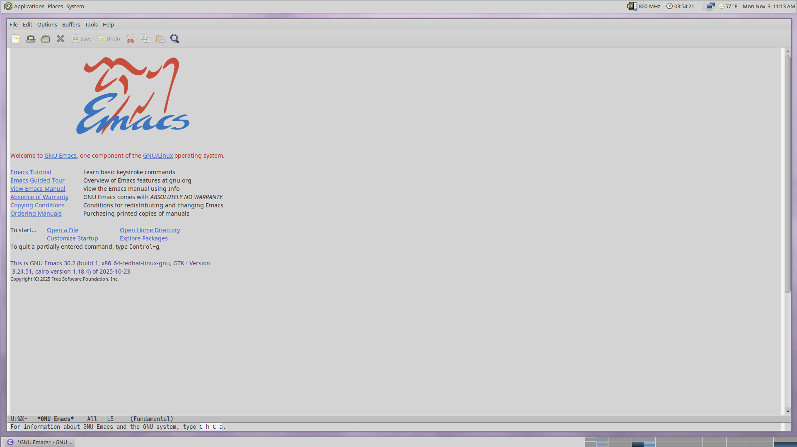Click the Search magnifier icon

pos(175,38)
